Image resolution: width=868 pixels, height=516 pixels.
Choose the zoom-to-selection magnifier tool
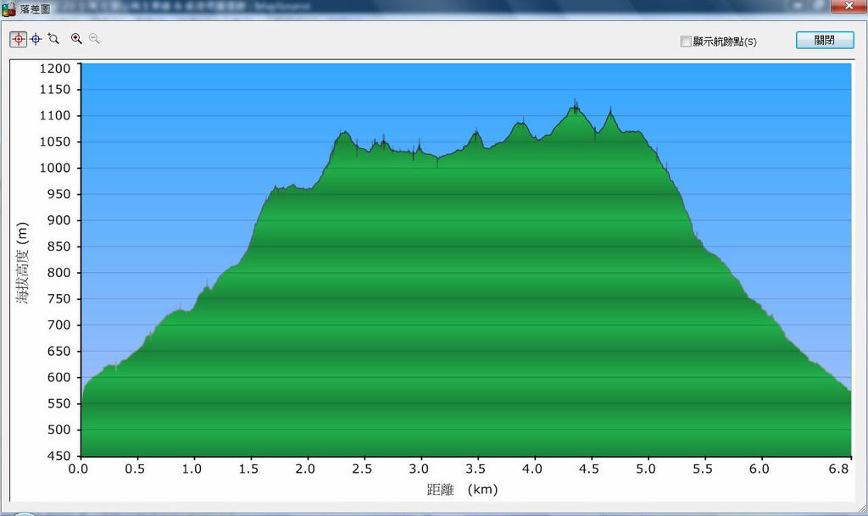pos(53,39)
